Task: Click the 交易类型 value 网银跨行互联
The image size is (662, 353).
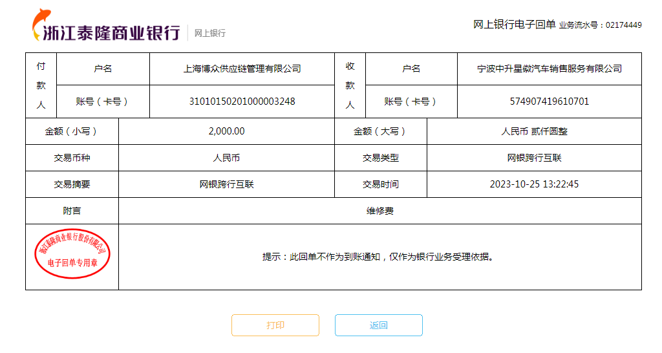Action: 534,158
